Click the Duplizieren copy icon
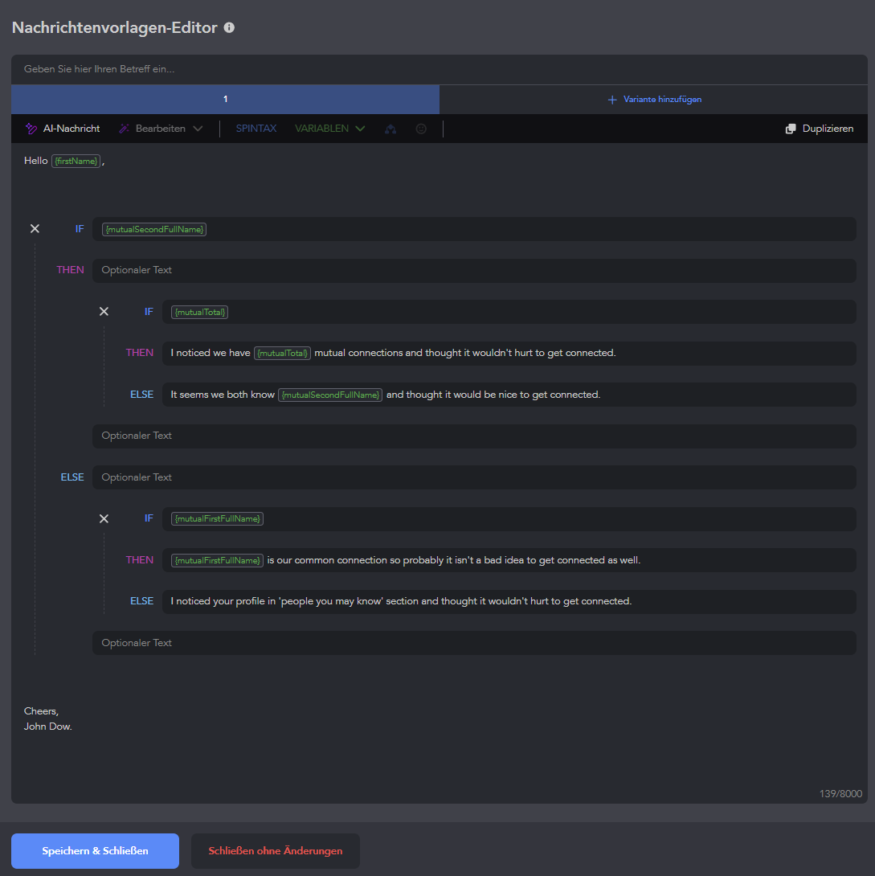 click(791, 129)
